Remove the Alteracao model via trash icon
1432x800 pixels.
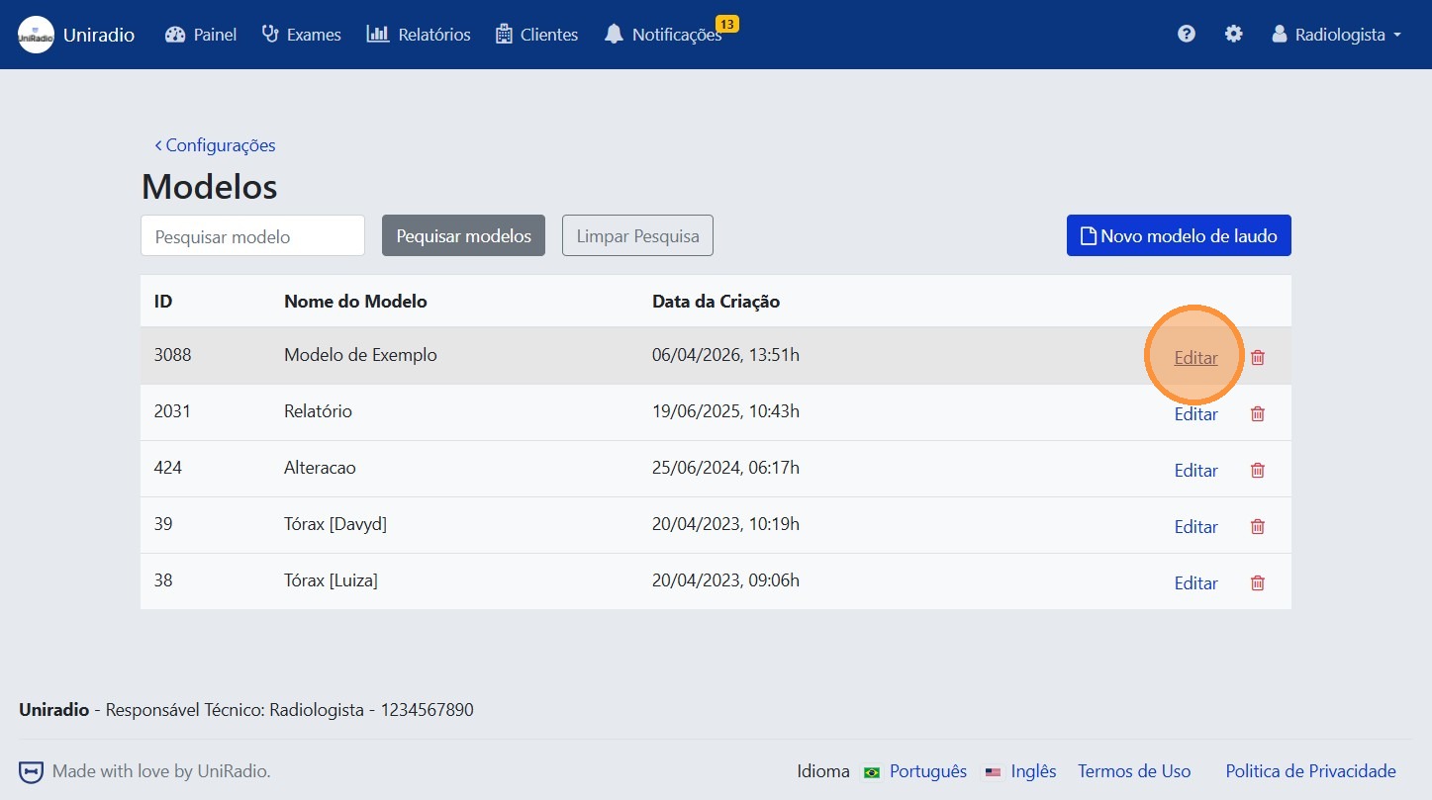pyautogui.click(x=1258, y=471)
